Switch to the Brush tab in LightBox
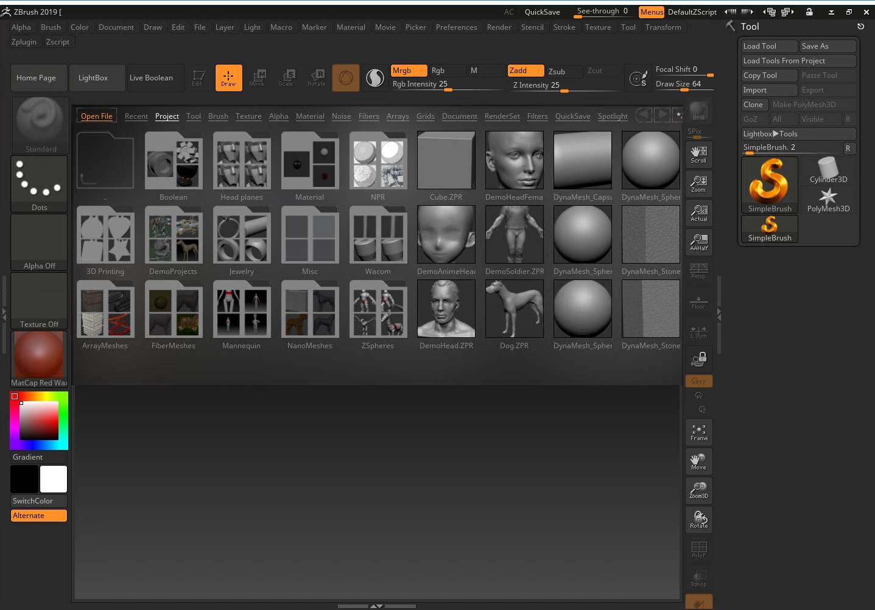This screenshot has height=610, width=875. tap(218, 116)
